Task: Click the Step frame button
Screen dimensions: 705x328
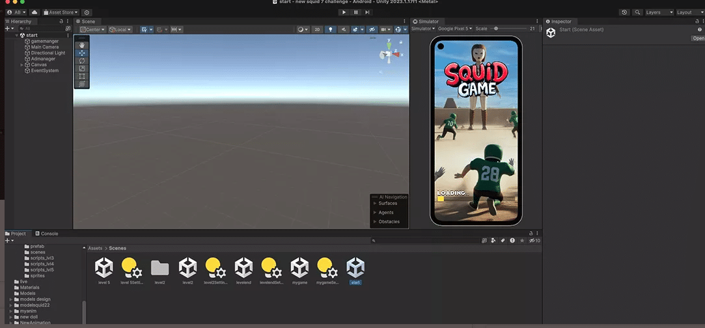Action: pos(367,12)
